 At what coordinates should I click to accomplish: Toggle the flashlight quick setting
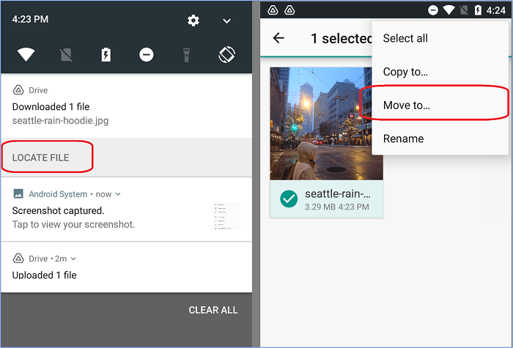pos(186,55)
